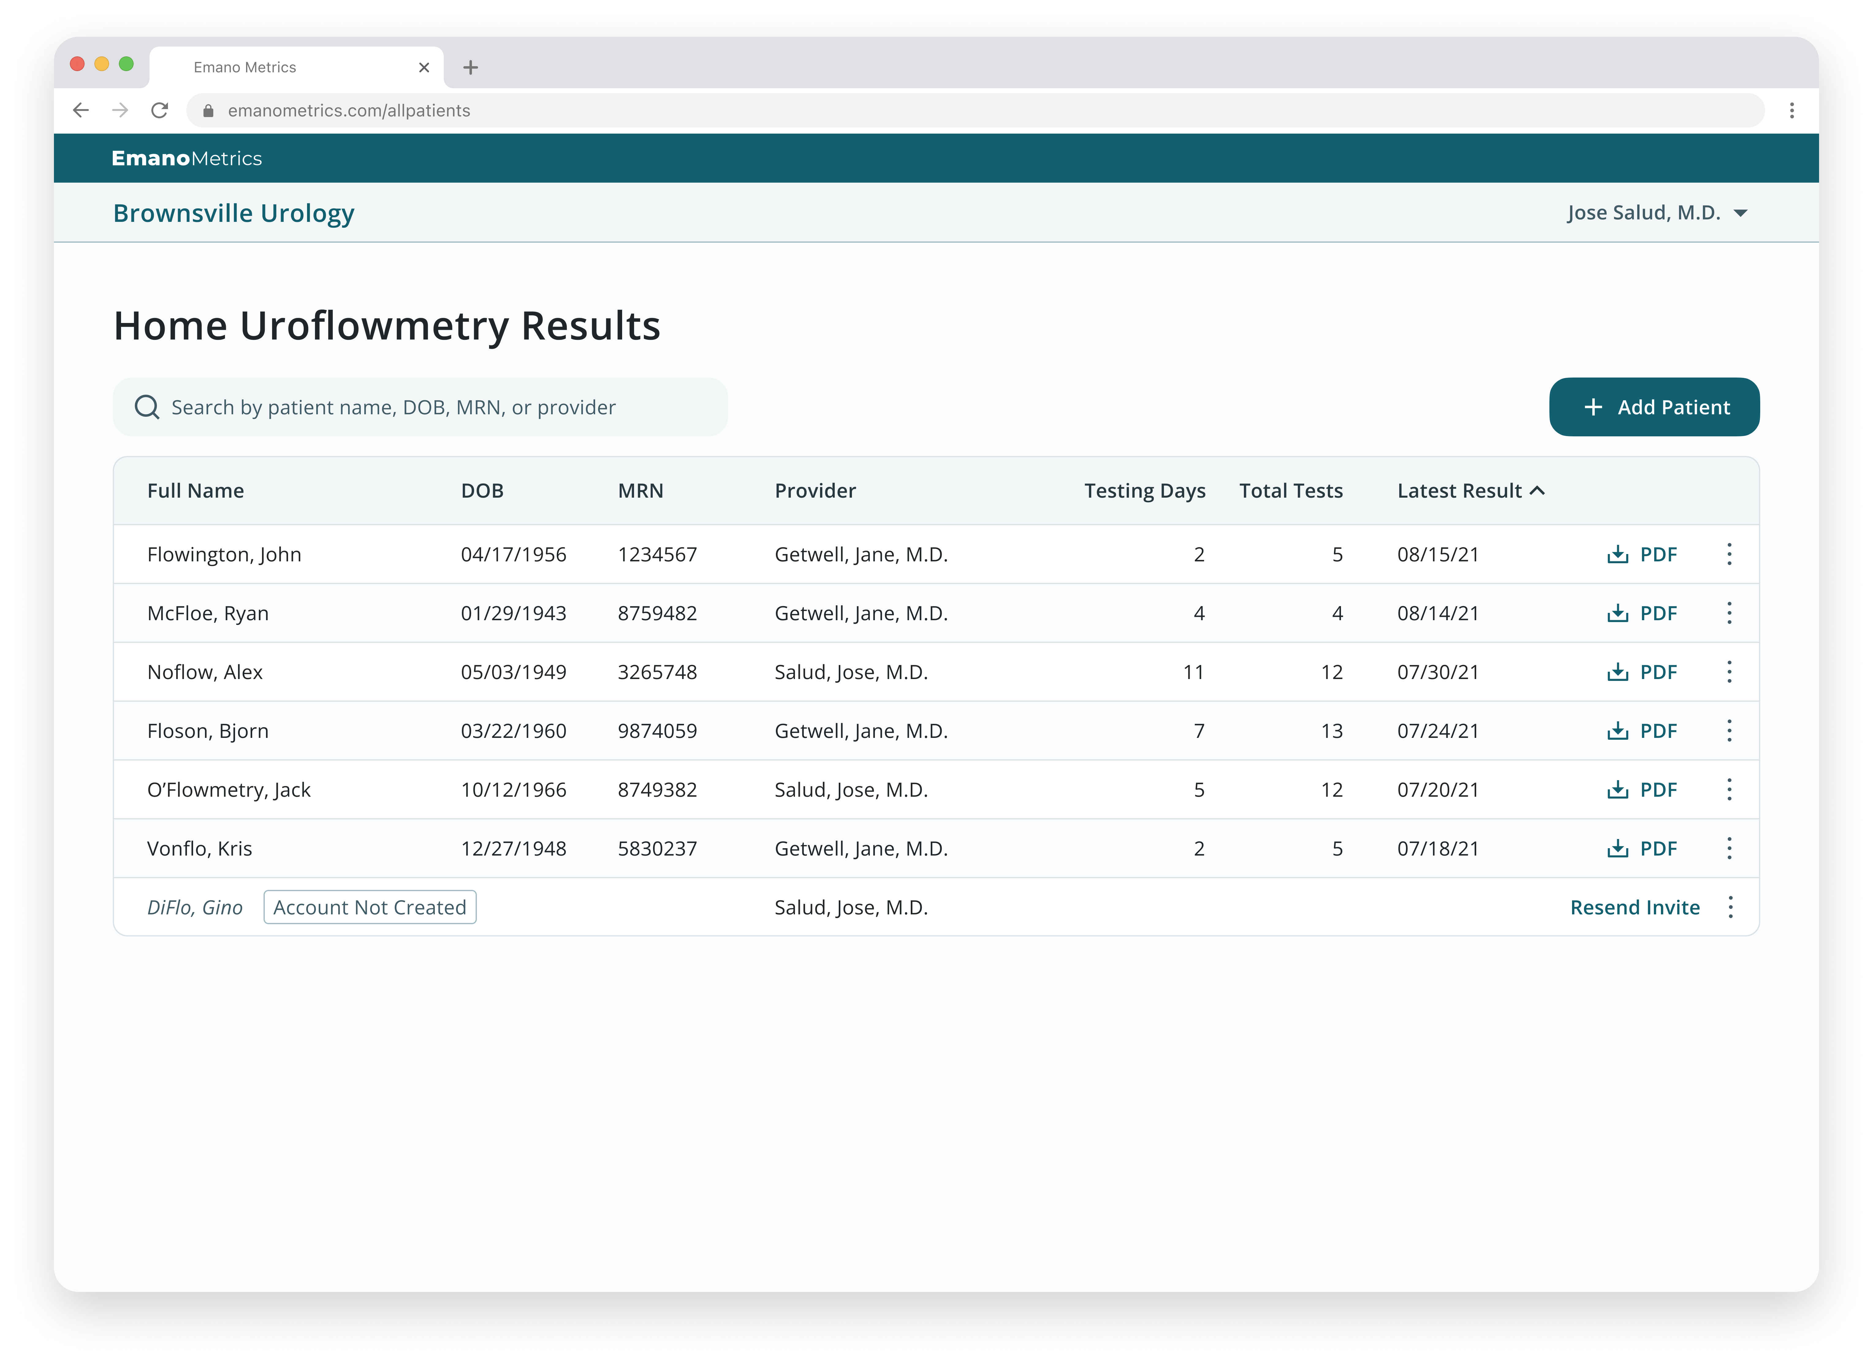Toggle sort on Latest Result column
Screen dimensions: 1873x1363
[1471, 490]
